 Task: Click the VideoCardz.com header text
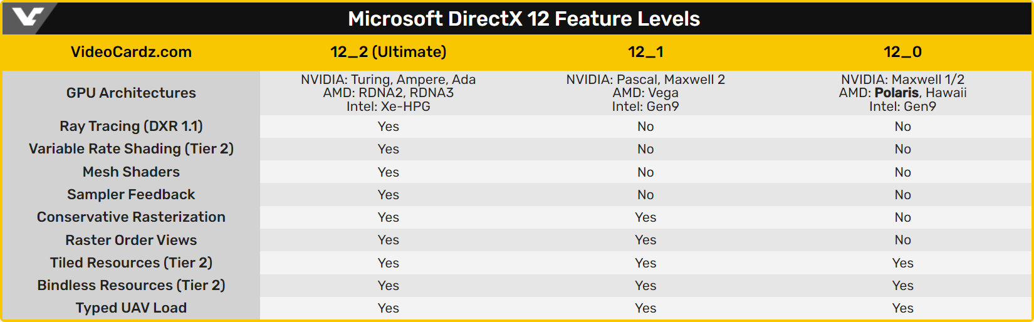coord(131,52)
